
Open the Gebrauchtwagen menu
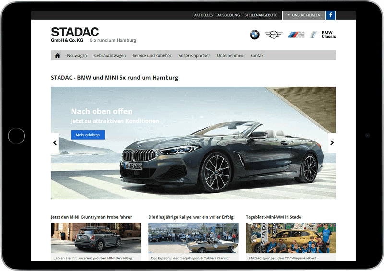tap(110, 55)
